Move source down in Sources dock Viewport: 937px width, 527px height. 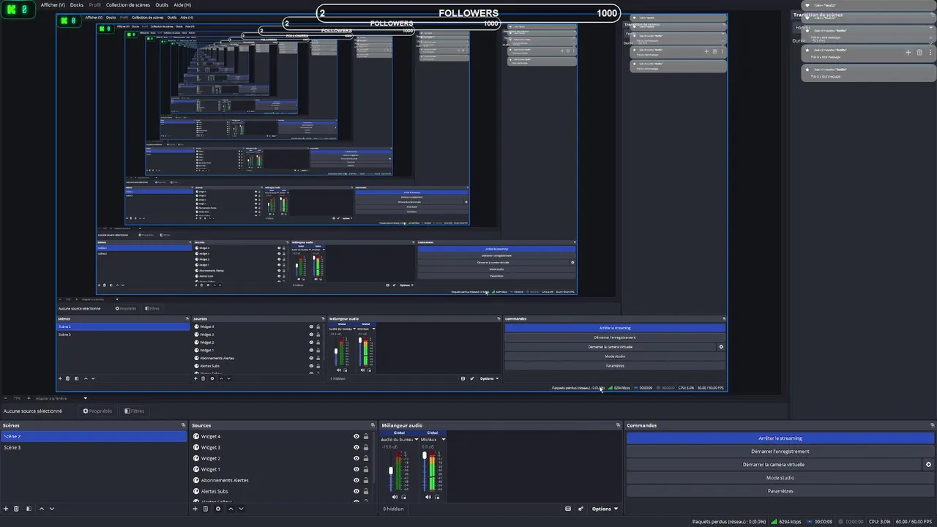[x=241, y=509]
